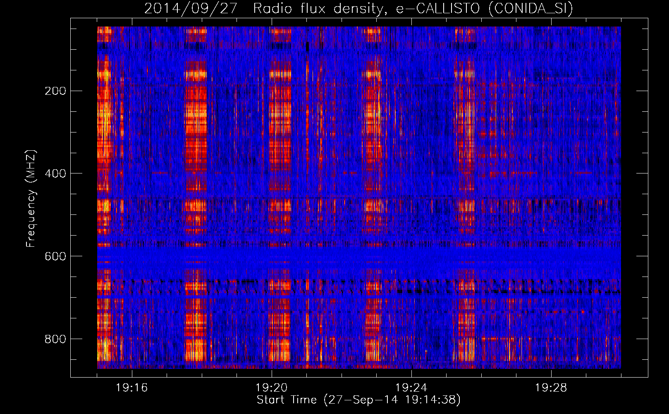Click the 400 frequency tick label
The width and height of the screenshot is (669, 414).
55,173
